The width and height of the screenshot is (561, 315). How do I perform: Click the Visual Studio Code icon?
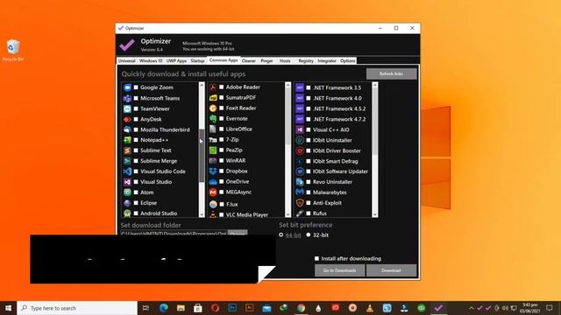127,171
